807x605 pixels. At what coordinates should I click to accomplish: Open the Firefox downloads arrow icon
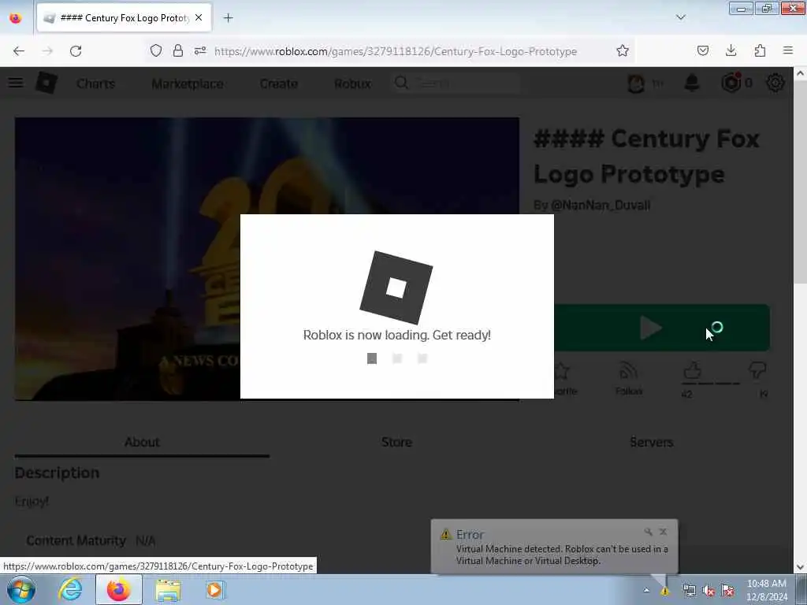731,50
